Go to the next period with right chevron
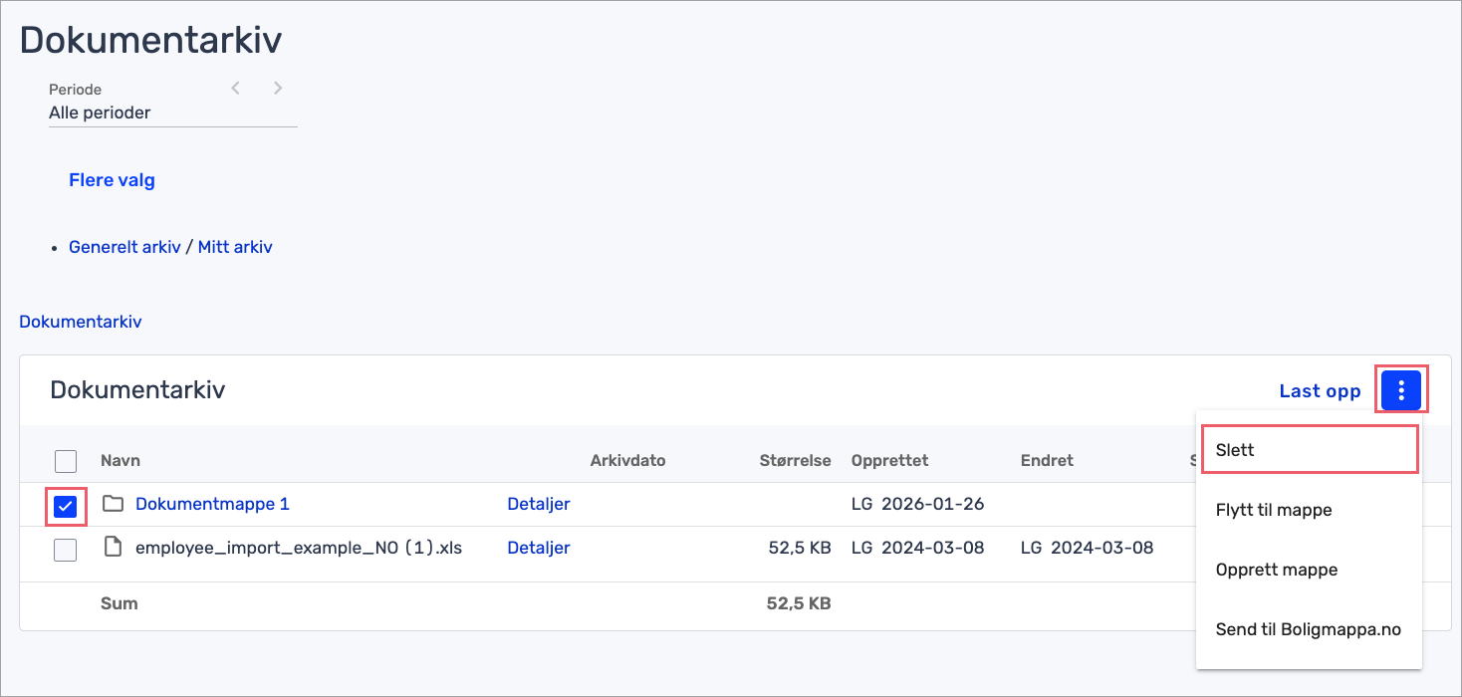The image size is (1462, 697). [278, 89]
